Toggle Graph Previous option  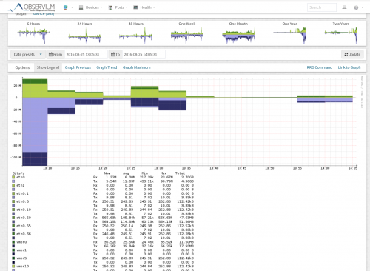(78, 67)
